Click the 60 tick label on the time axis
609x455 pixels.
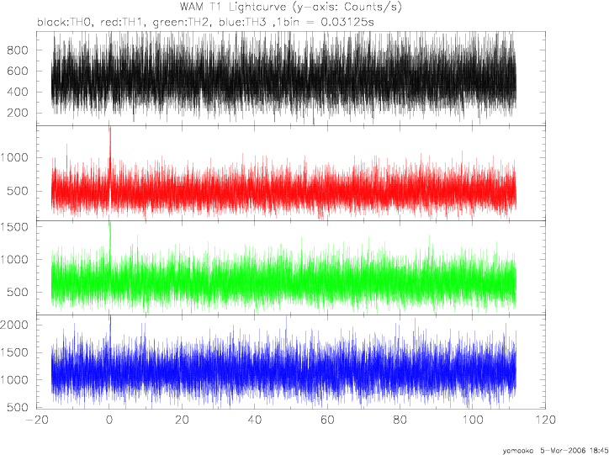(327, 420)
